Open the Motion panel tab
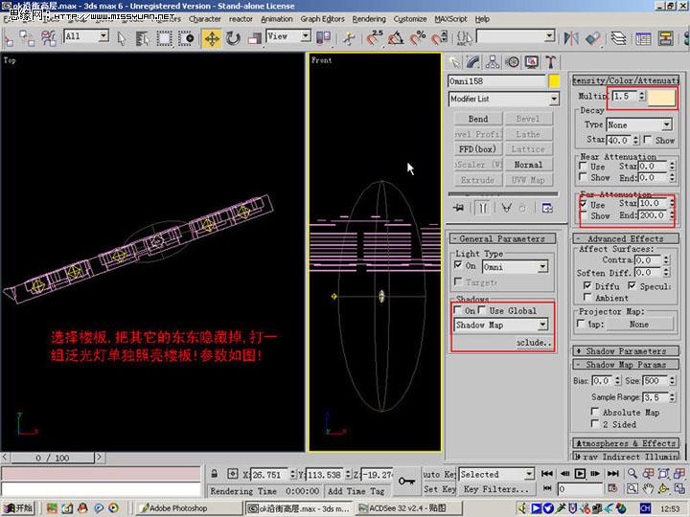 512,62
